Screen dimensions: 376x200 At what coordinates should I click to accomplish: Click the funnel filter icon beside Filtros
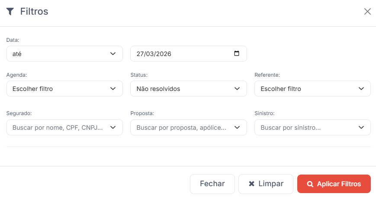click(10, 12)
